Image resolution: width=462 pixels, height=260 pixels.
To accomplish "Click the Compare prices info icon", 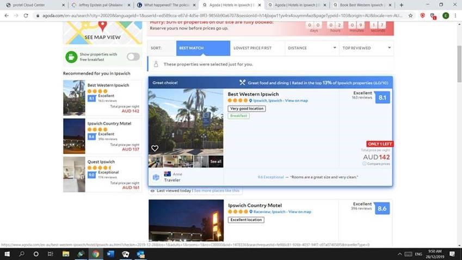I will click(x=364, y=164).
